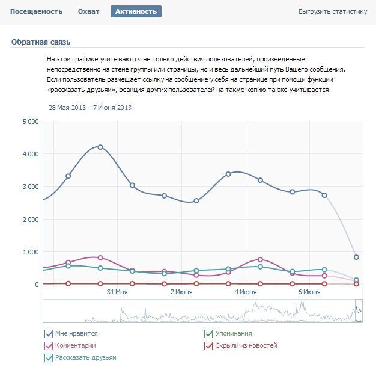Click the highest point on the blue likes line
Screen dimensions: 376x373
click(x=100, y=147)
